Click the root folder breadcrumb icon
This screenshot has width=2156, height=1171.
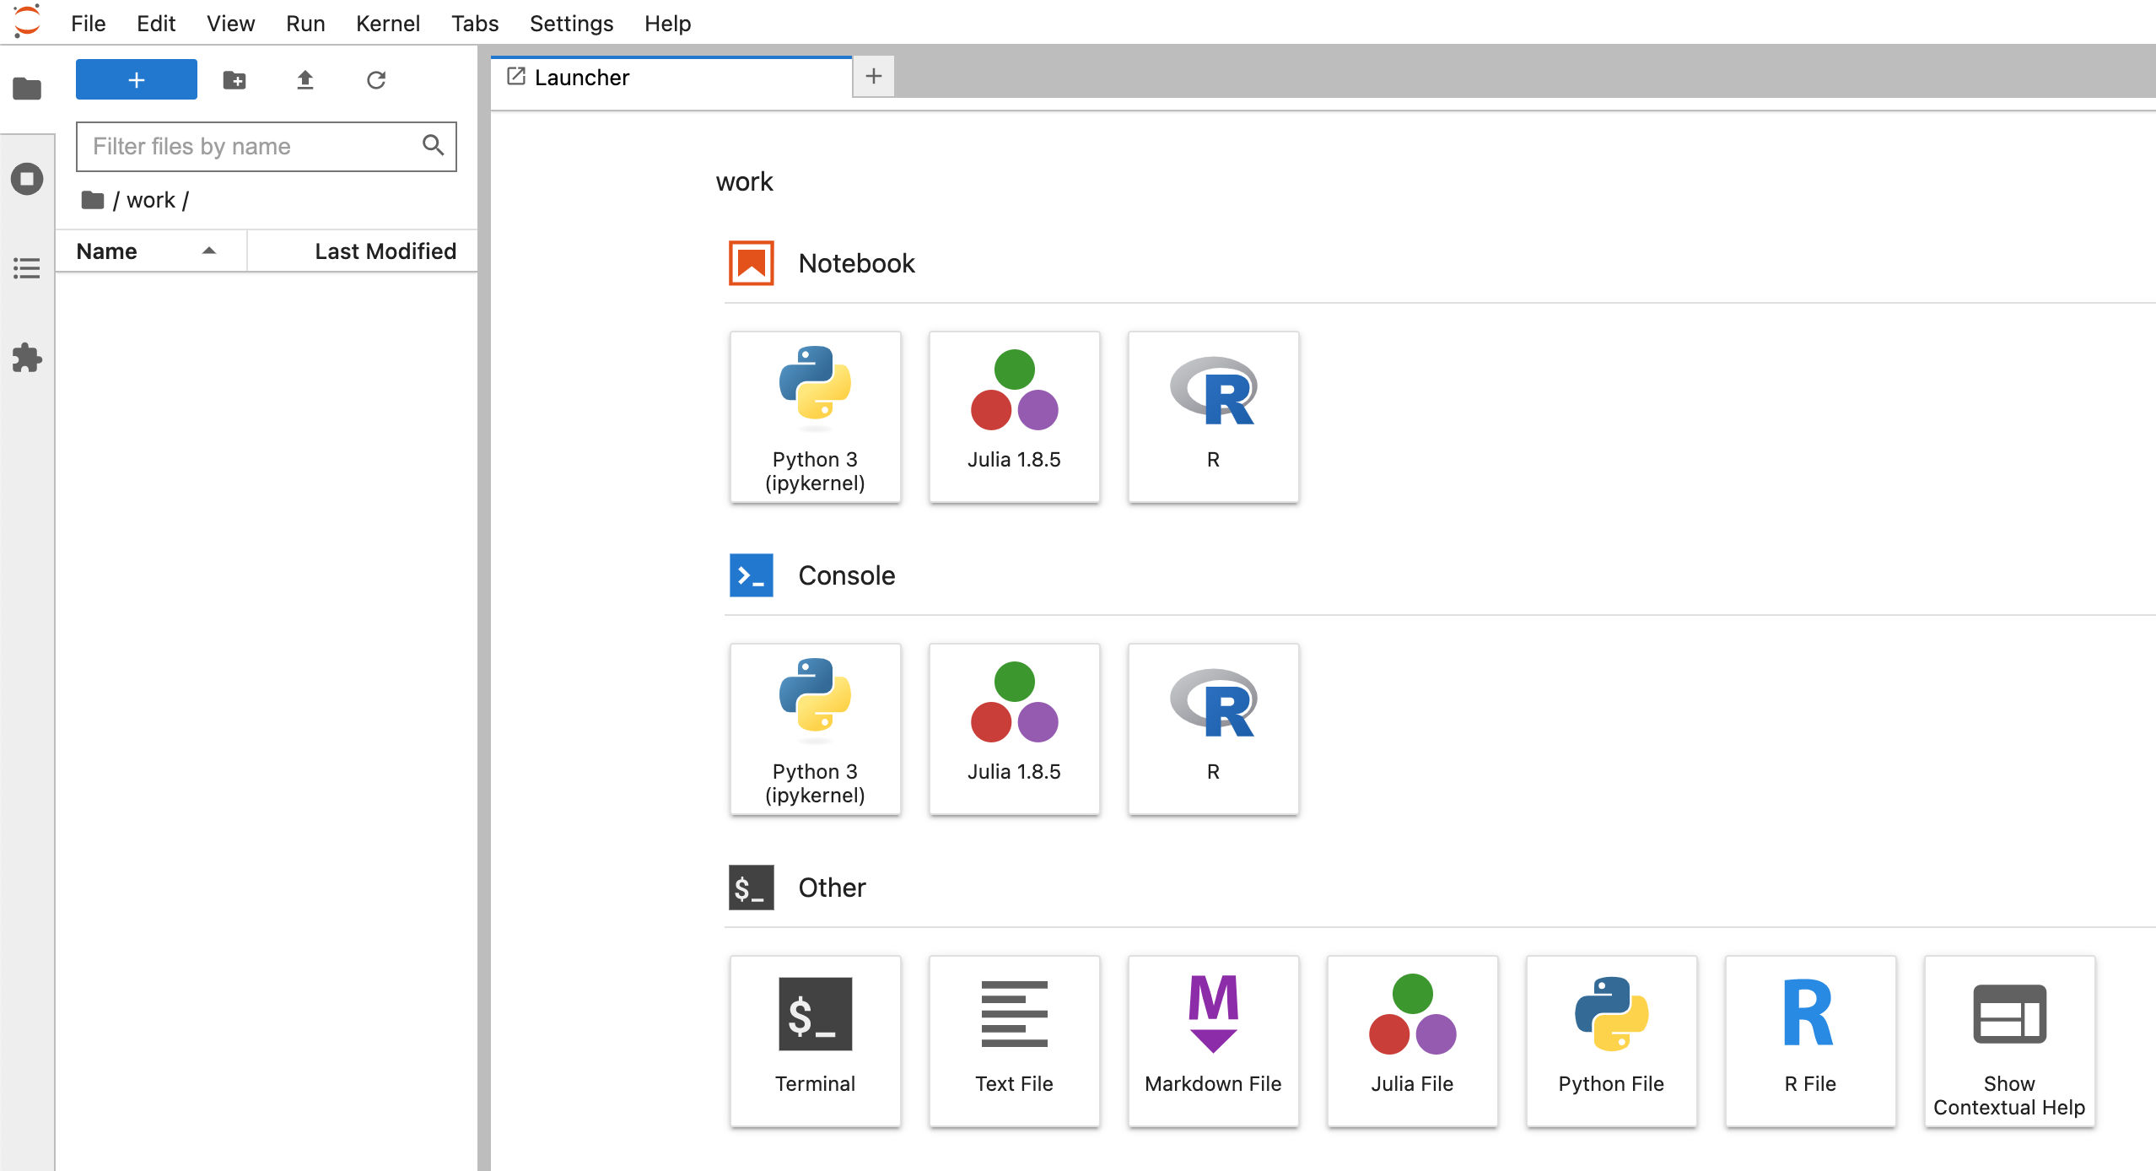pos(93,200)
